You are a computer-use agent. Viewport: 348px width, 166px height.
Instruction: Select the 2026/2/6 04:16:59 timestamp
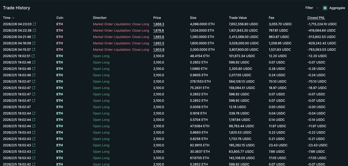17,43
